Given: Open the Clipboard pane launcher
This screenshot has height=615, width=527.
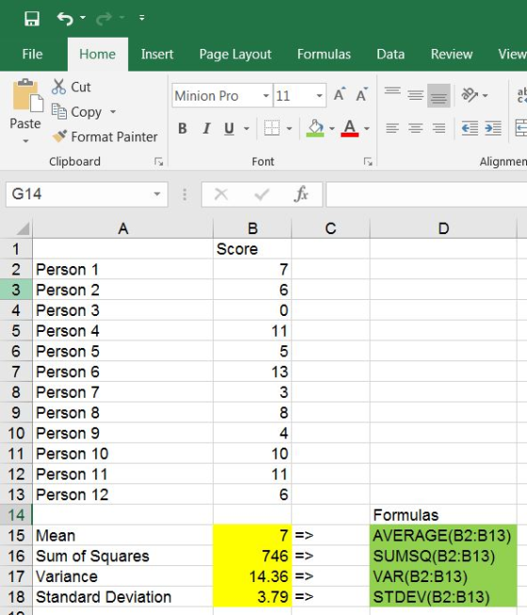Looking at the screenshot, I should coord(159,162).
